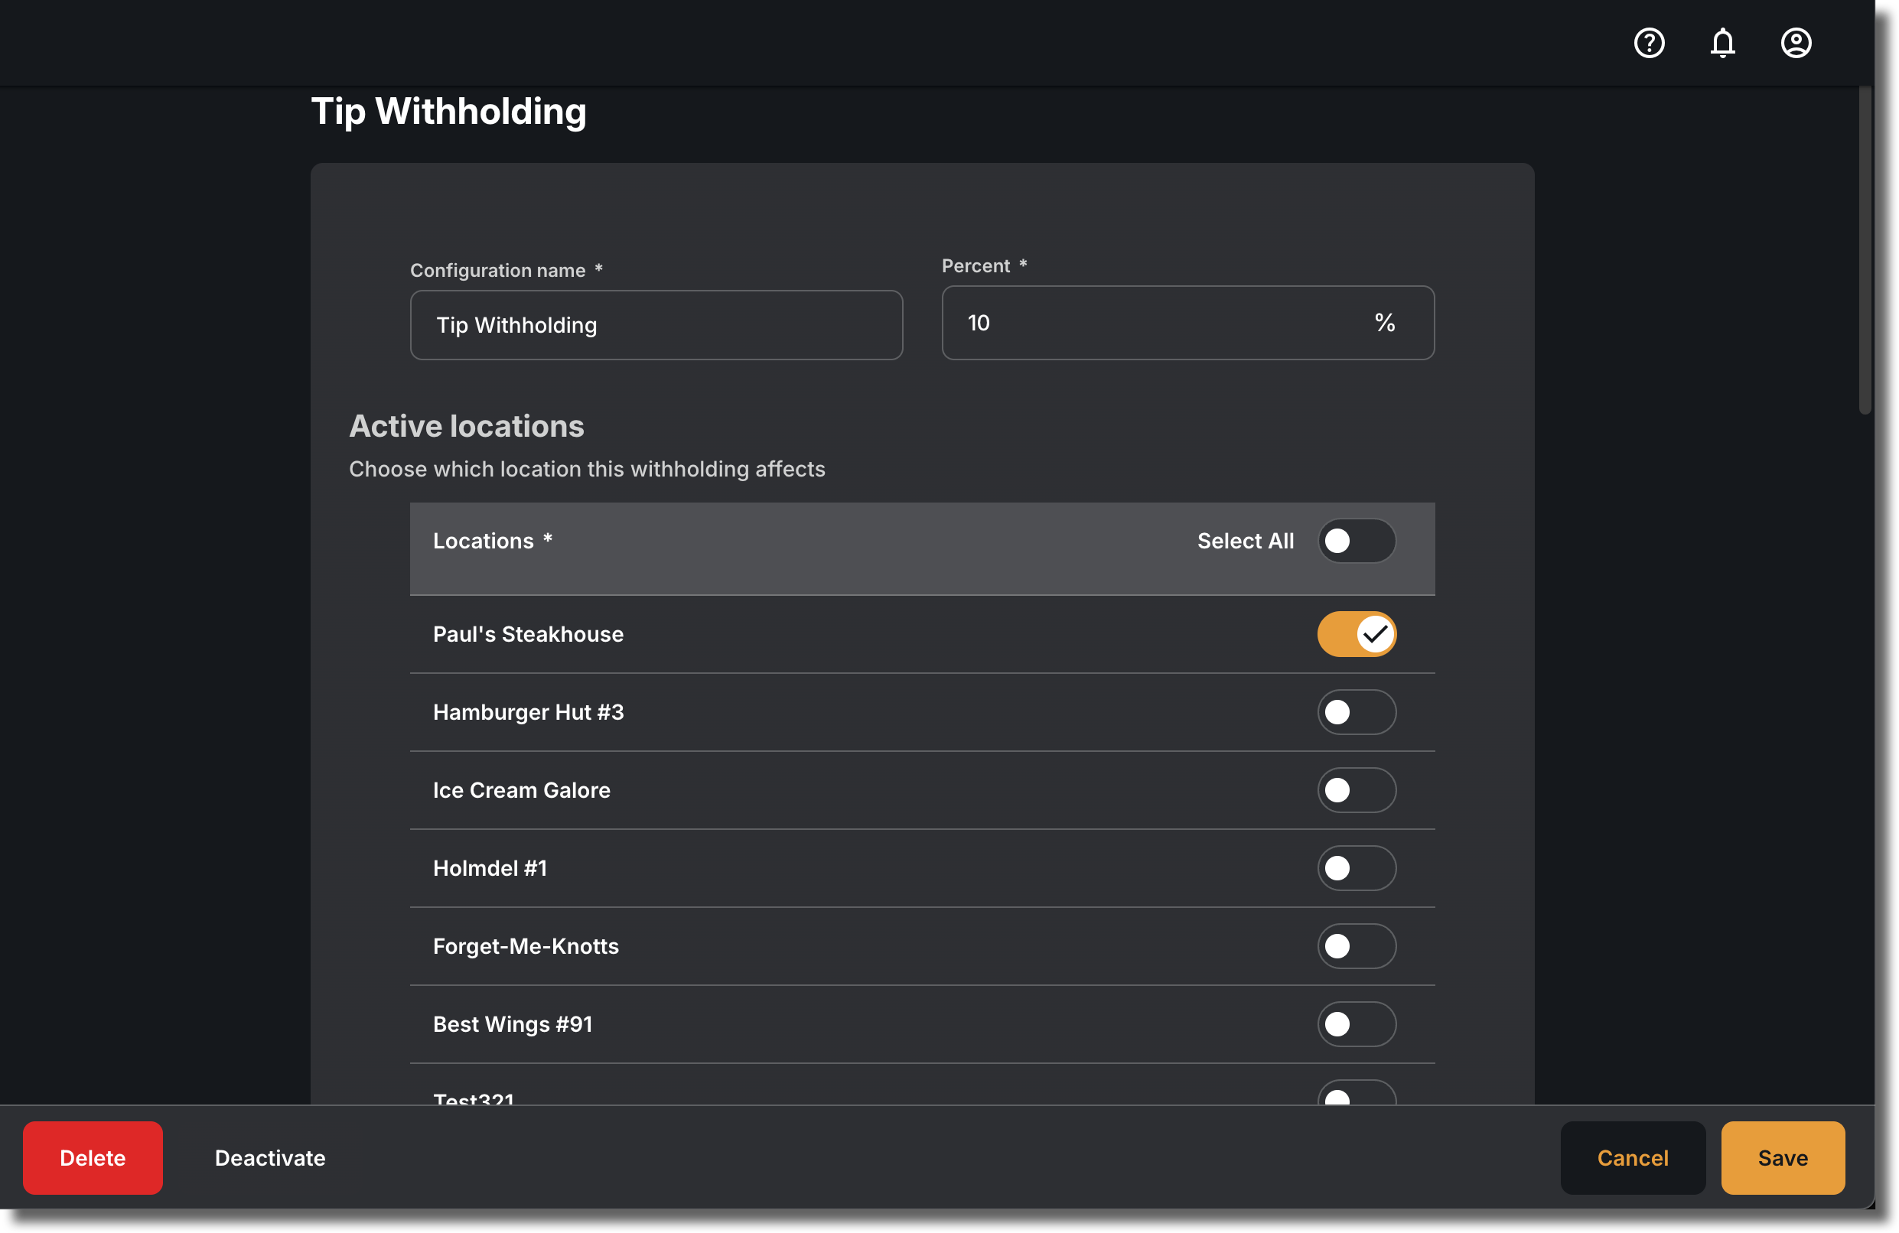Click the page vertical scrollbar

coord(1864,251)
